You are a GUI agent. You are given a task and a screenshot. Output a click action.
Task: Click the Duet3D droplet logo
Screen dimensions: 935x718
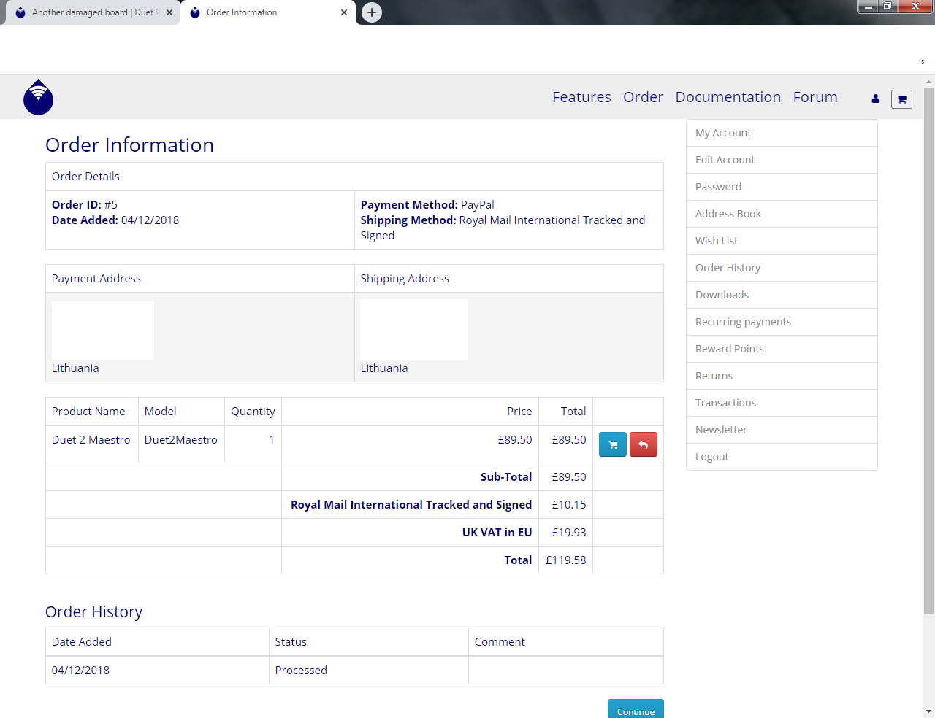(38, 97)
